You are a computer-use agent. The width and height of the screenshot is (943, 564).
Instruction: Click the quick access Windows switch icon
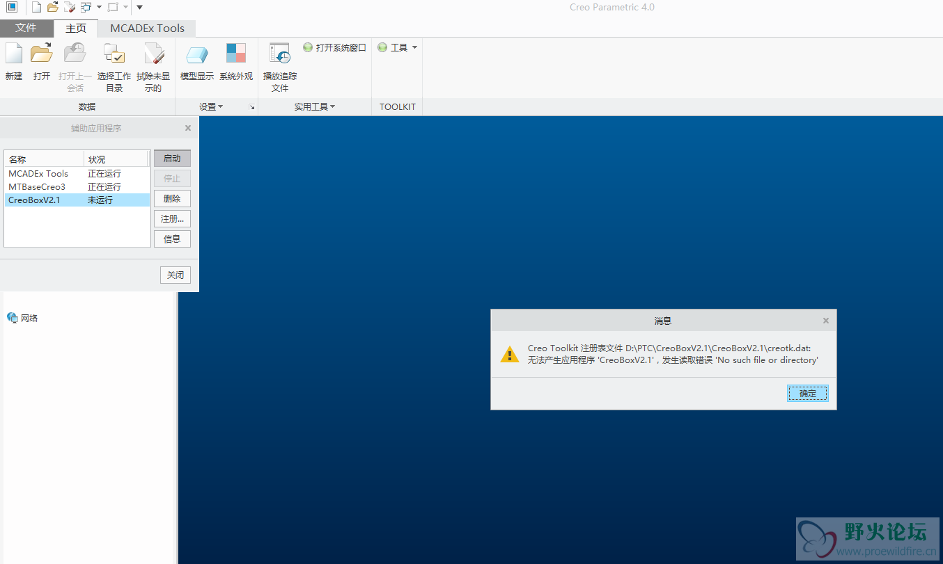[x=86, y=7]
